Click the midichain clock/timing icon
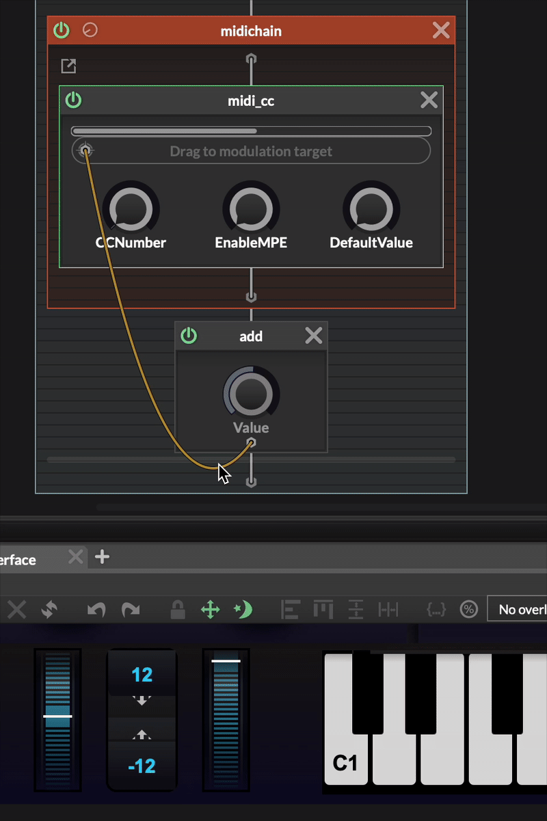Viewport: 547px width, 821px height. (x=90, y=30)
